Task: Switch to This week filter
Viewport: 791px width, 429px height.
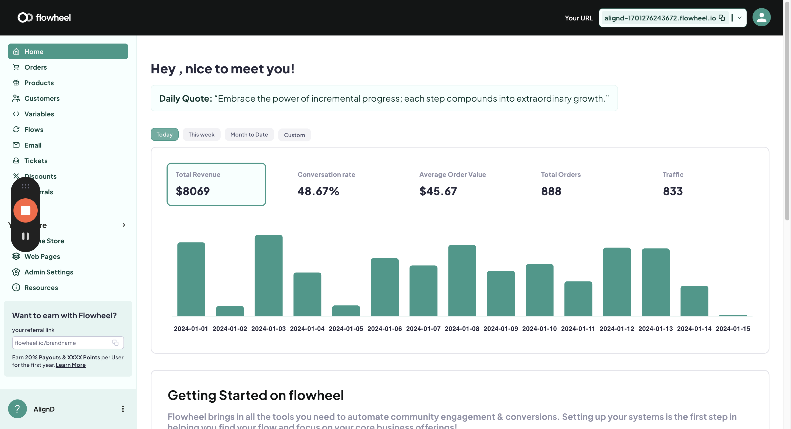Action: tap(202, 134)
